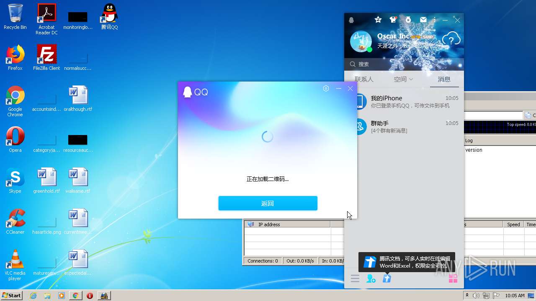Open the three-dot more menu in QQ header

click(x=435, y=20)
